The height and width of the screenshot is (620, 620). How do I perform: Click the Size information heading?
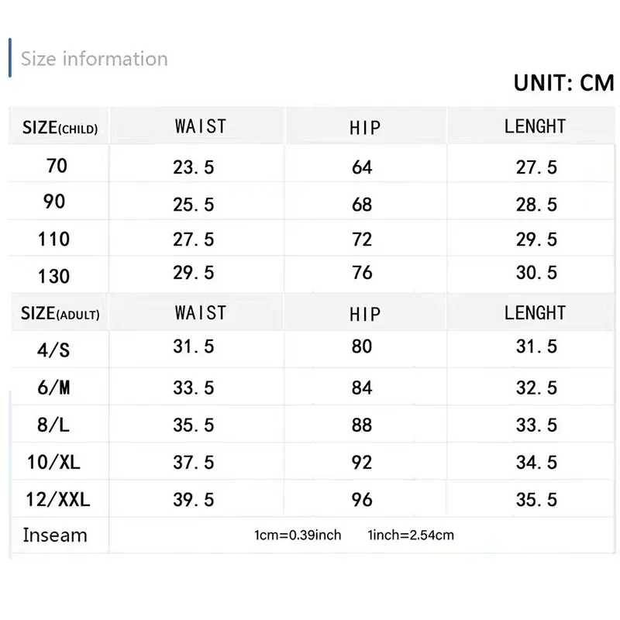[94, 59]
